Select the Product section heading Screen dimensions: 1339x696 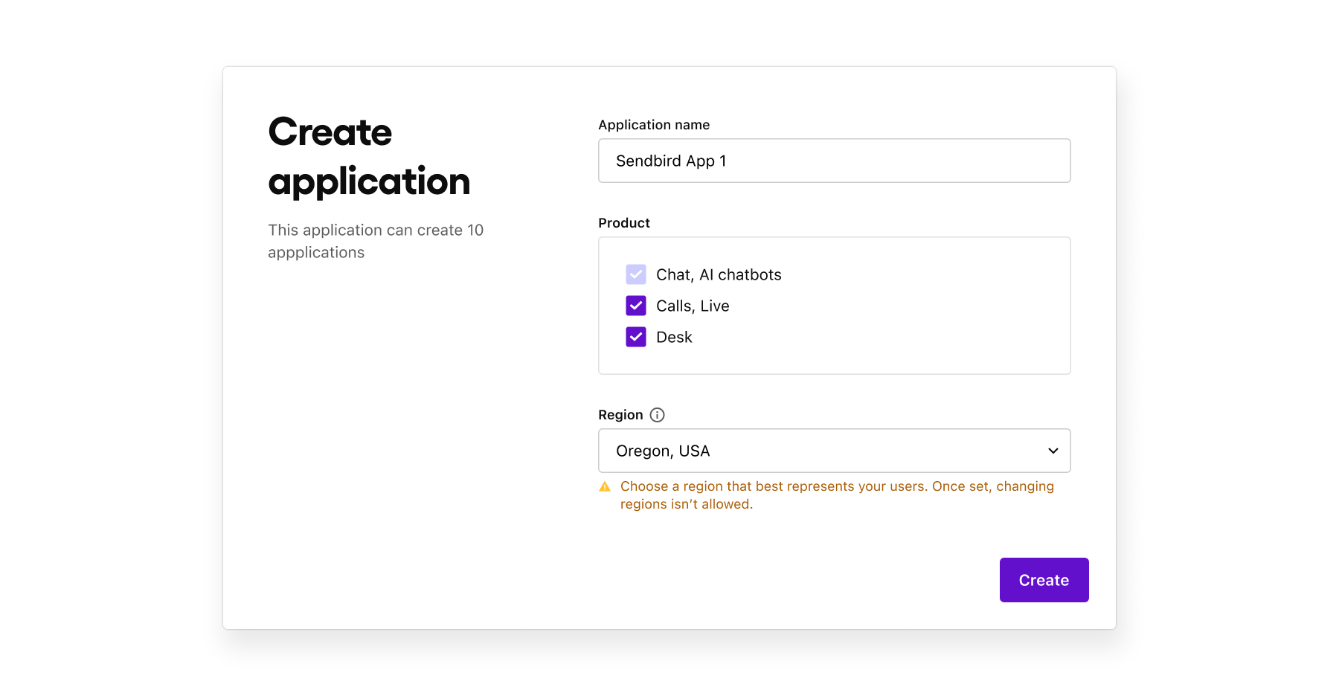tap(624, 222)
